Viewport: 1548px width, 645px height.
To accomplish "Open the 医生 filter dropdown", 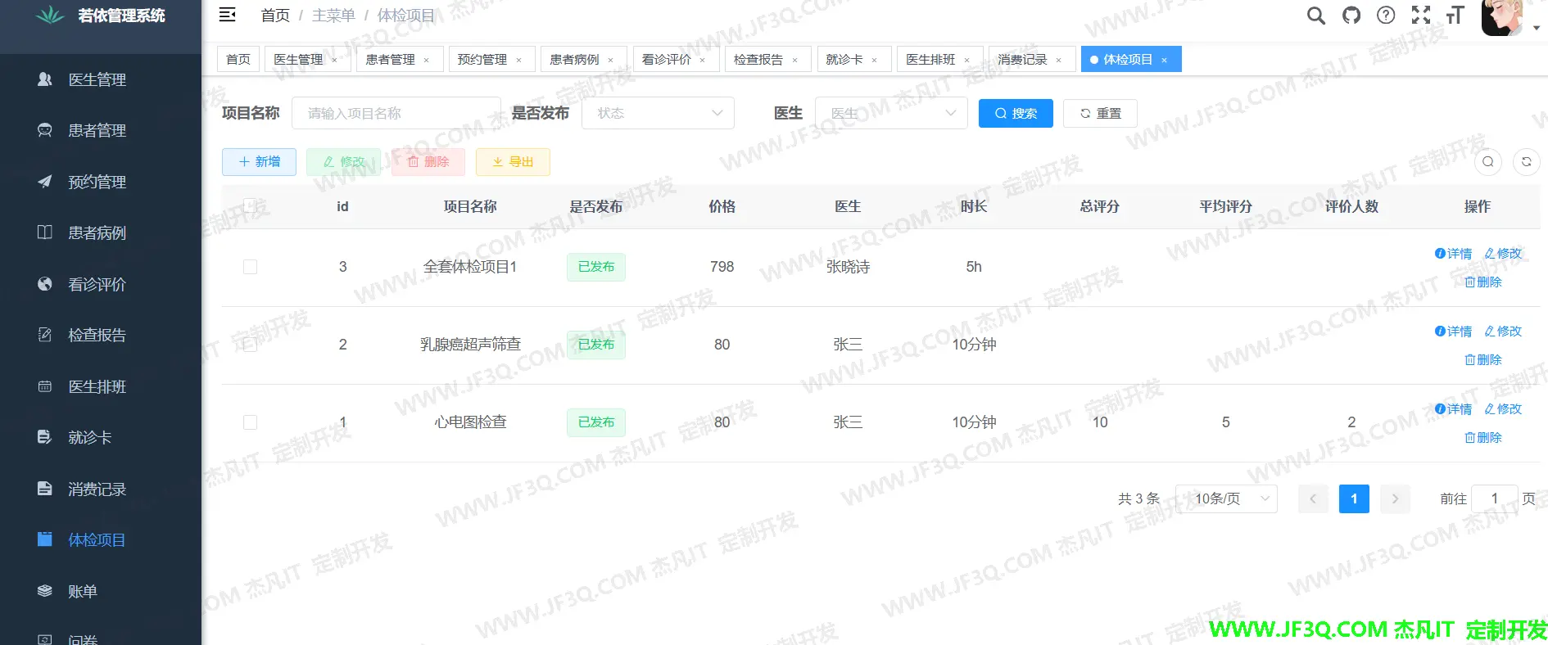I will pos(891,113).
